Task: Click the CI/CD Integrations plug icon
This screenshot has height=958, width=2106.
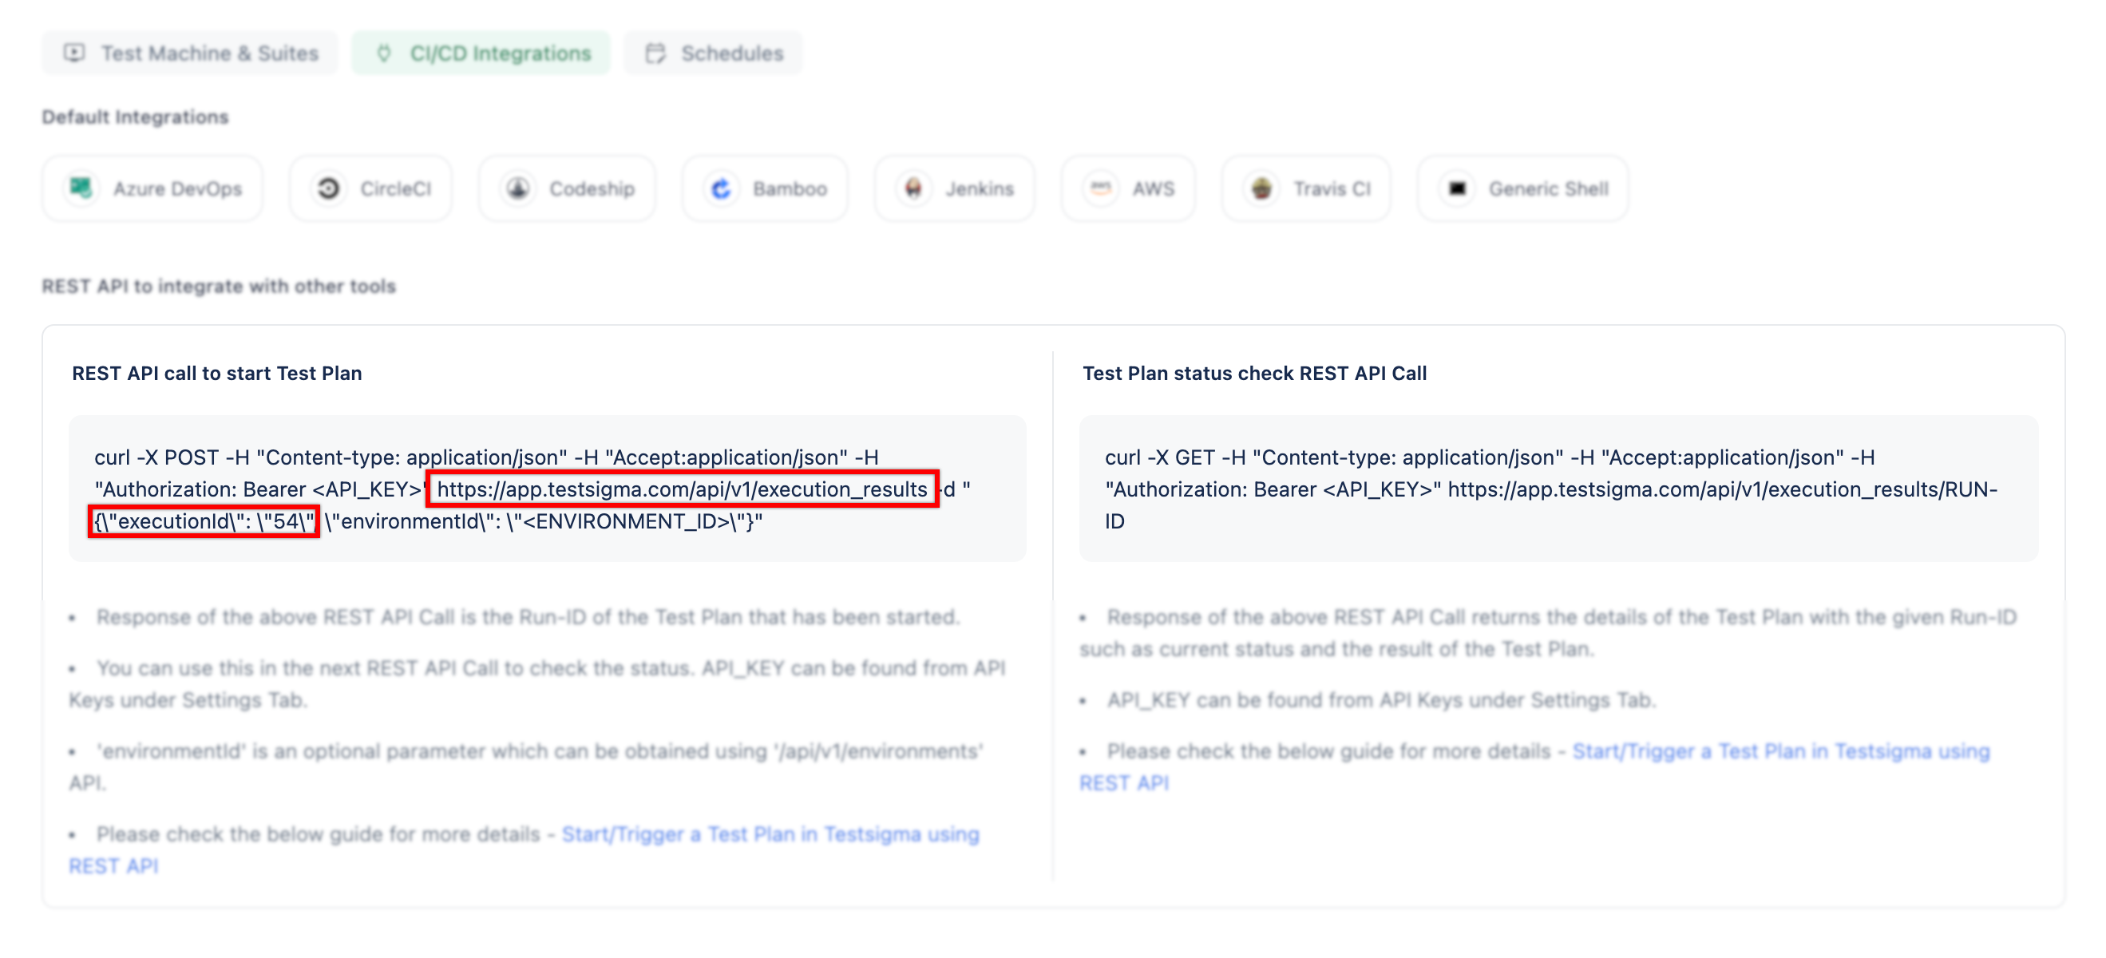Action: click(383, 53)
